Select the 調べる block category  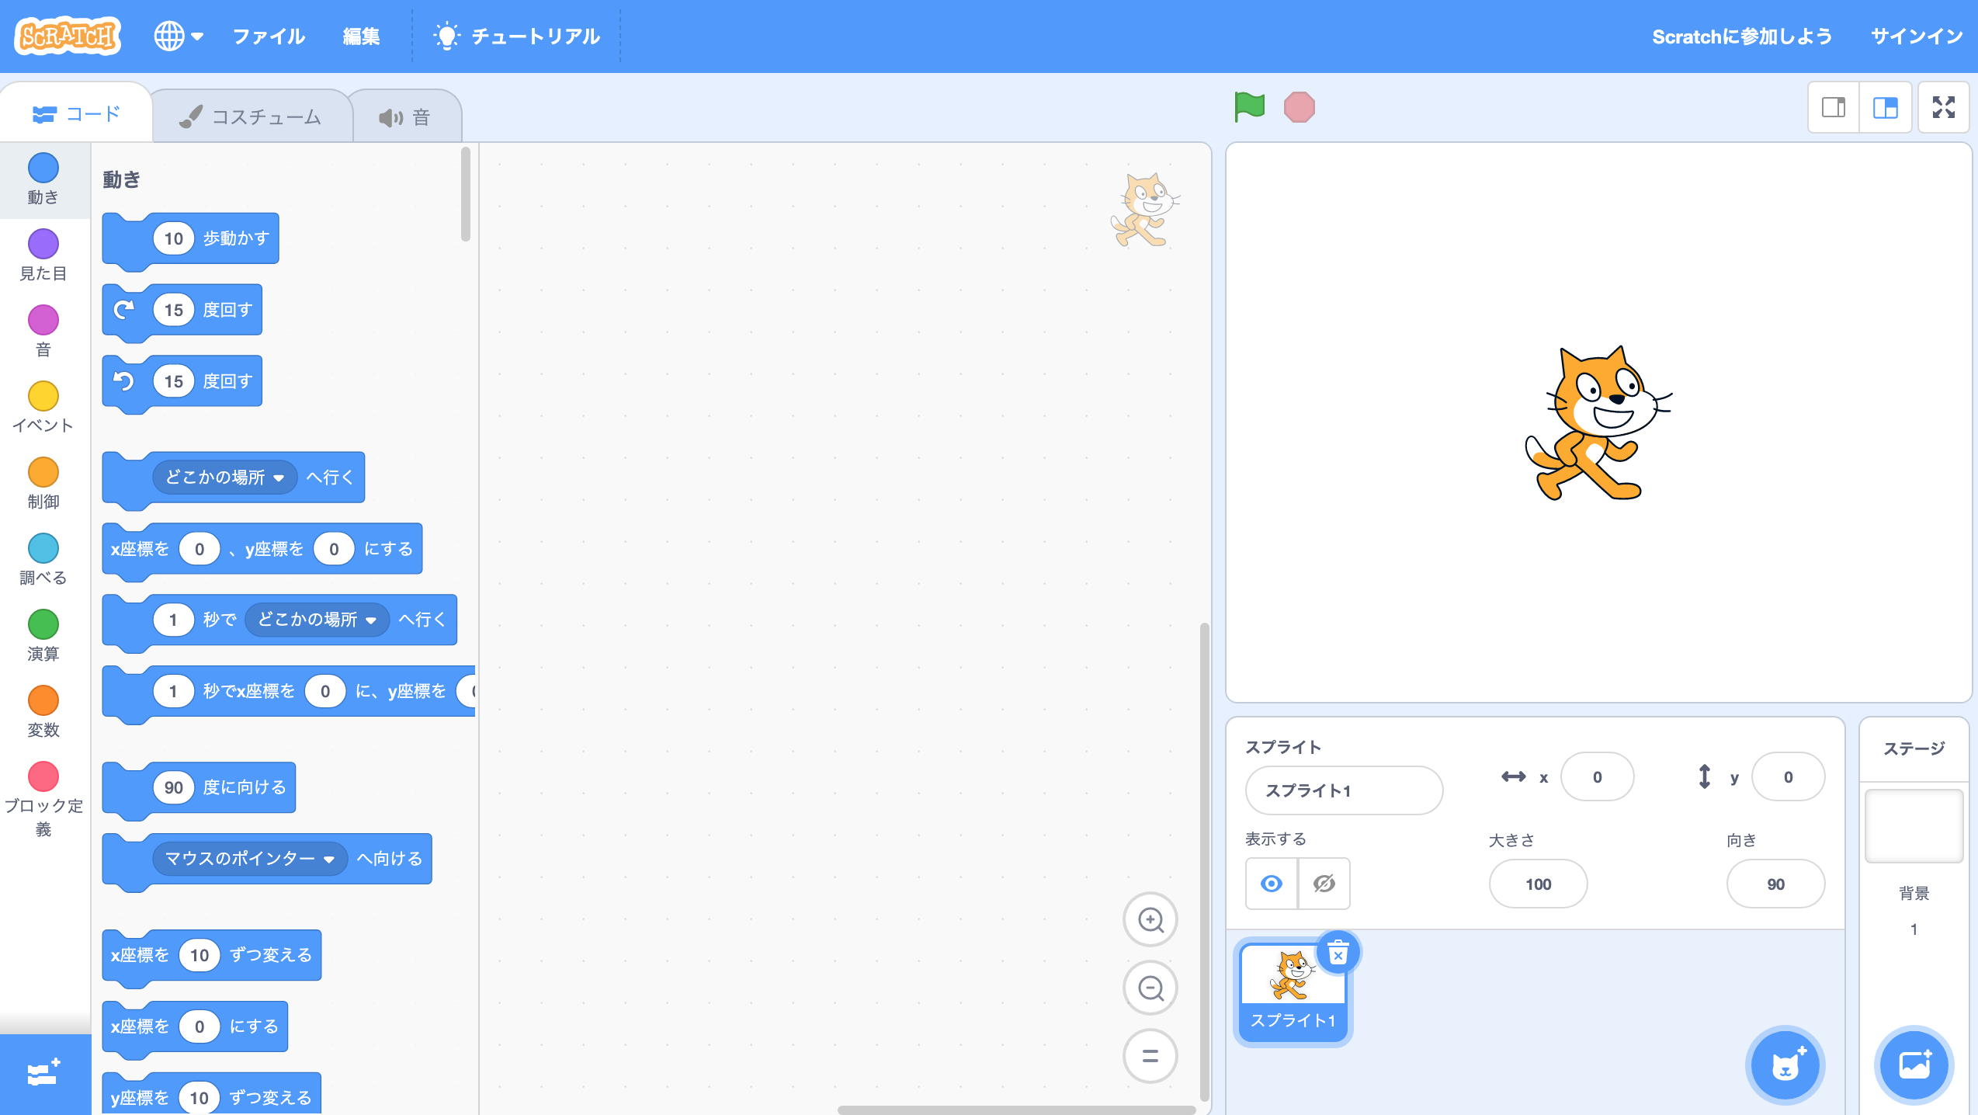43,560
